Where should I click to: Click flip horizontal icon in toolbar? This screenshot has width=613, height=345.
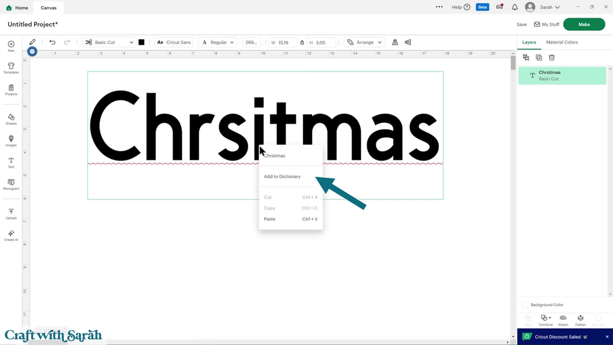(x=395, y=42)
